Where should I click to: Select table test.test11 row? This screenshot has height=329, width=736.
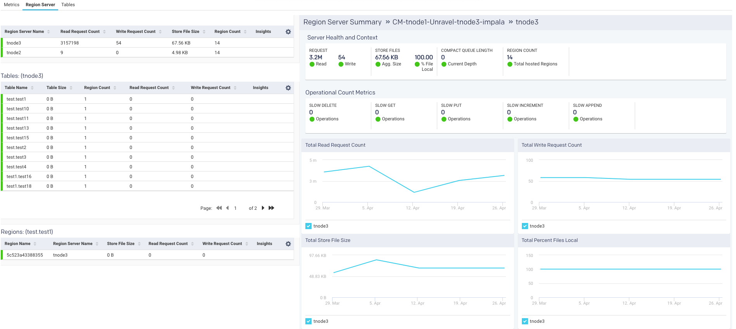147,118
